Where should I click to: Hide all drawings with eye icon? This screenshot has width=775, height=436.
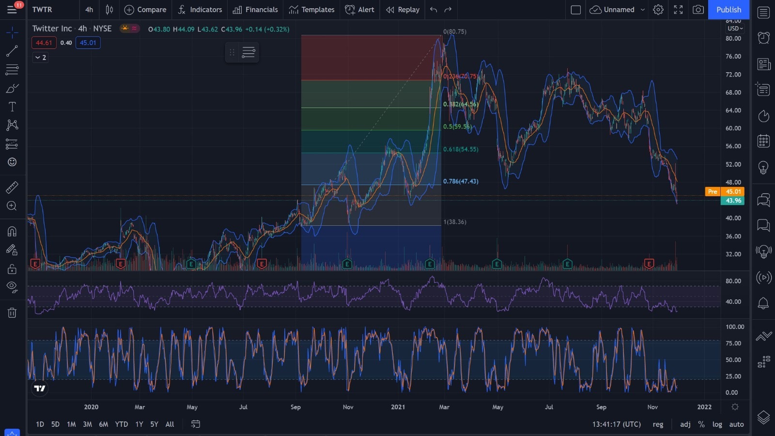coord(12,287)
